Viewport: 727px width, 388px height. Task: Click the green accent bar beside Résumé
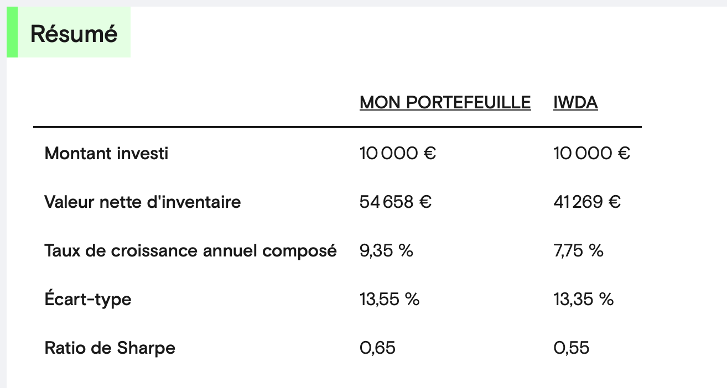[12, 32]
